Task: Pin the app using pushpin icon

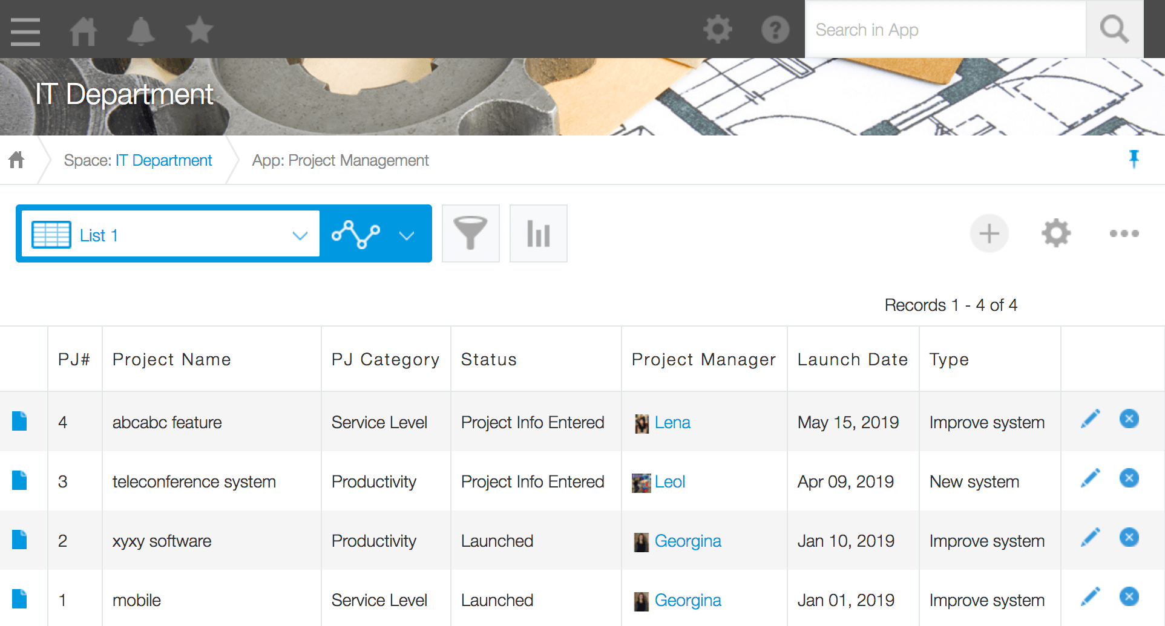Action: (1134, 159)
